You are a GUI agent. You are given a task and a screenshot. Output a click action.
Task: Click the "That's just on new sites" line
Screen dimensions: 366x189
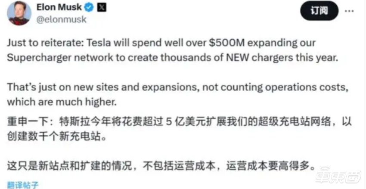click(176, 87)
